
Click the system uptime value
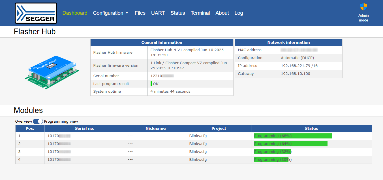click(170, 92)
